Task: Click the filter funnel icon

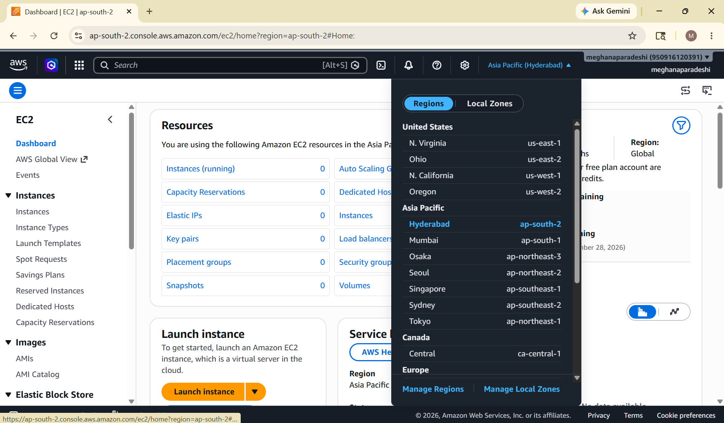Action: click(x=681, y=125)
